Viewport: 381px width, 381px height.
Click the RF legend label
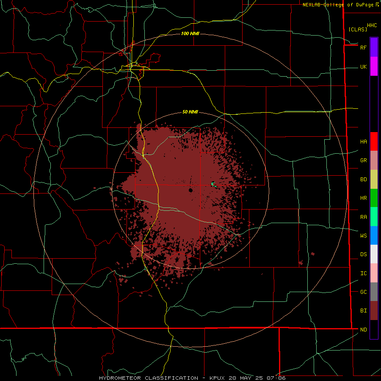tap(363, 47)
